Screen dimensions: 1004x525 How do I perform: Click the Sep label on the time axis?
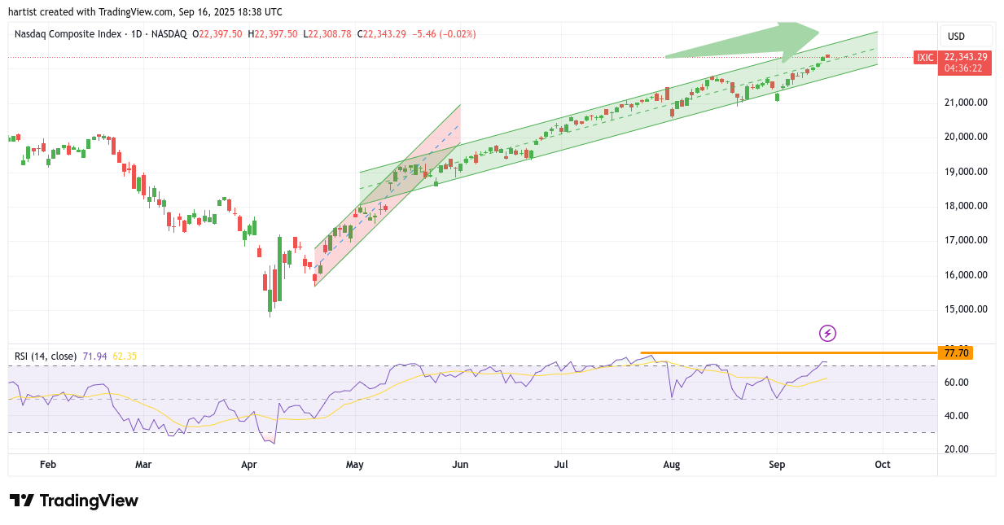click(777, 465)
